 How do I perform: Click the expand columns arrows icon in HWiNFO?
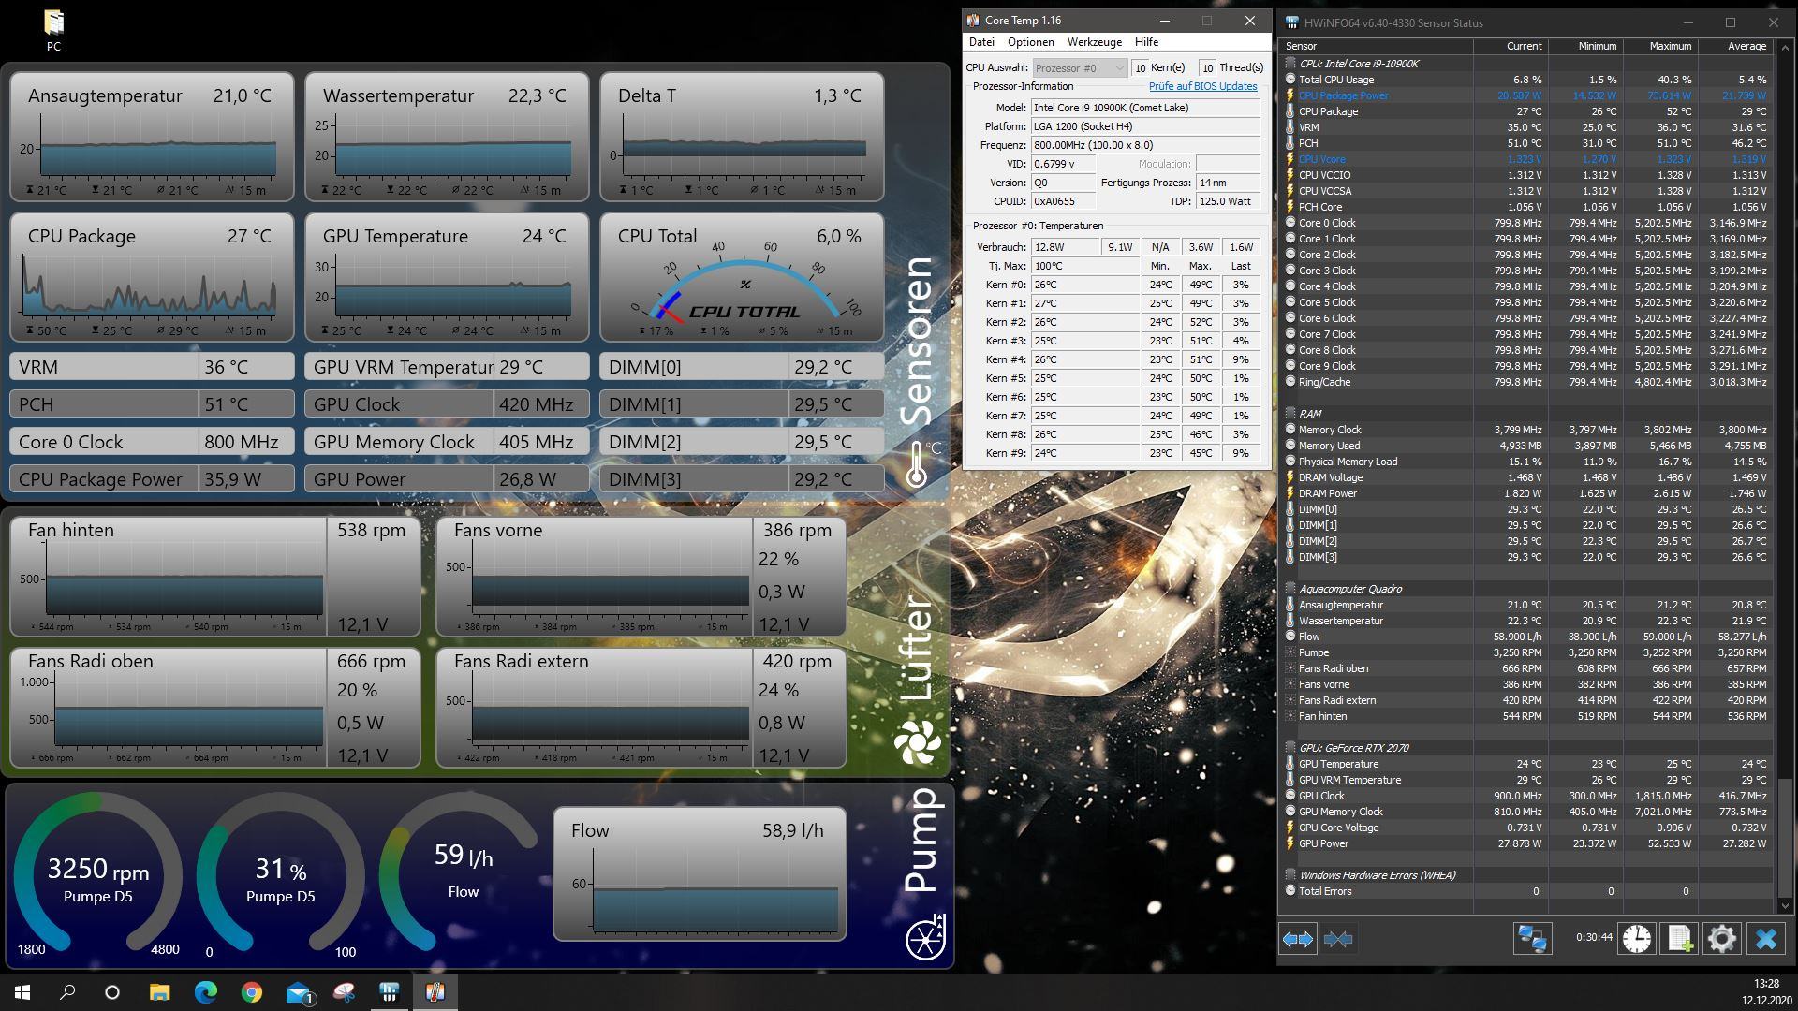(1298, 939)
